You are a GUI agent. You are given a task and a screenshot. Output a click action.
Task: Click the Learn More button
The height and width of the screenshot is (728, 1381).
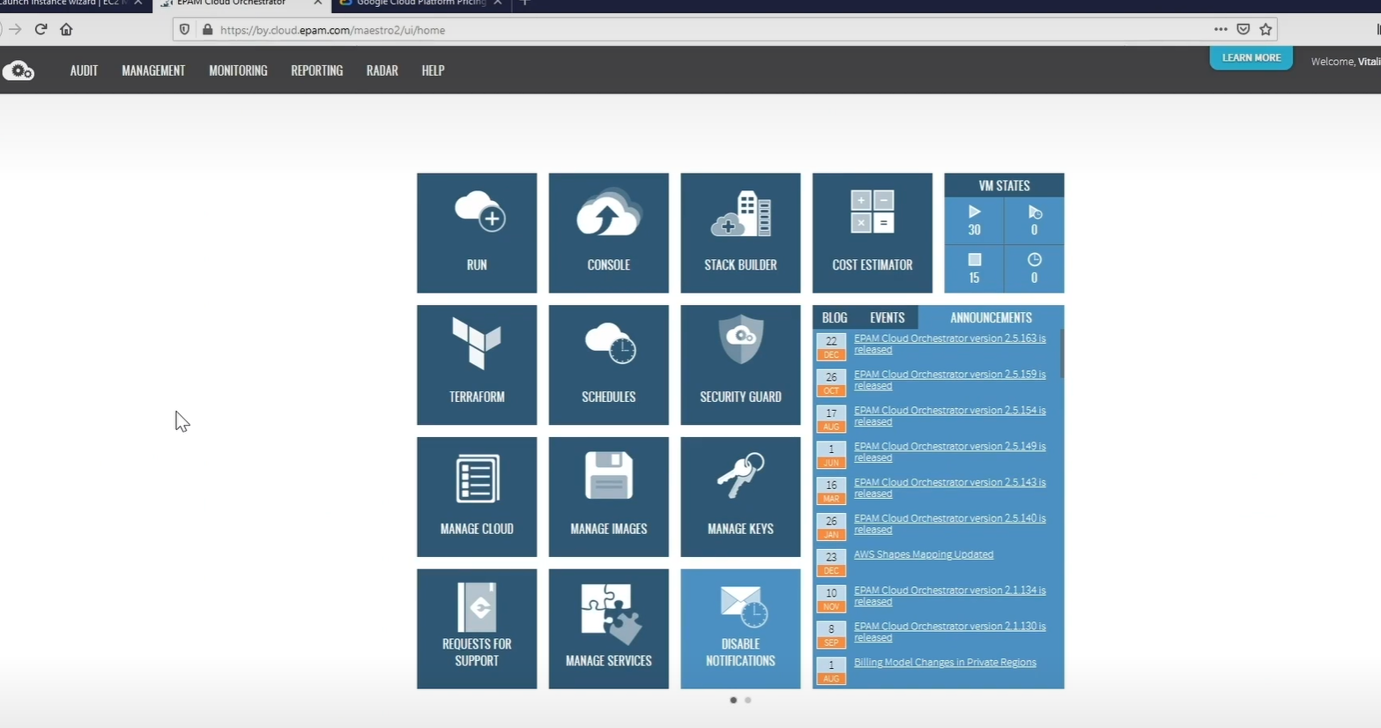click(x=1251, y=58)
